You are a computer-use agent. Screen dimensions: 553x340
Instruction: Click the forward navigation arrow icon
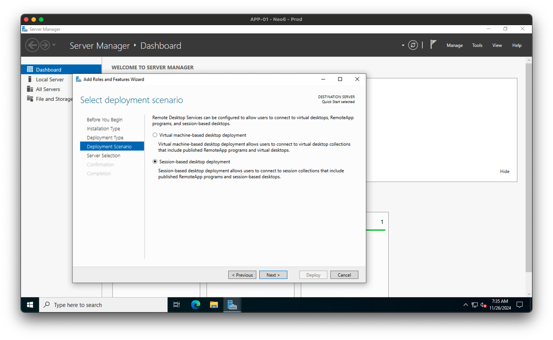coord(45,45)
